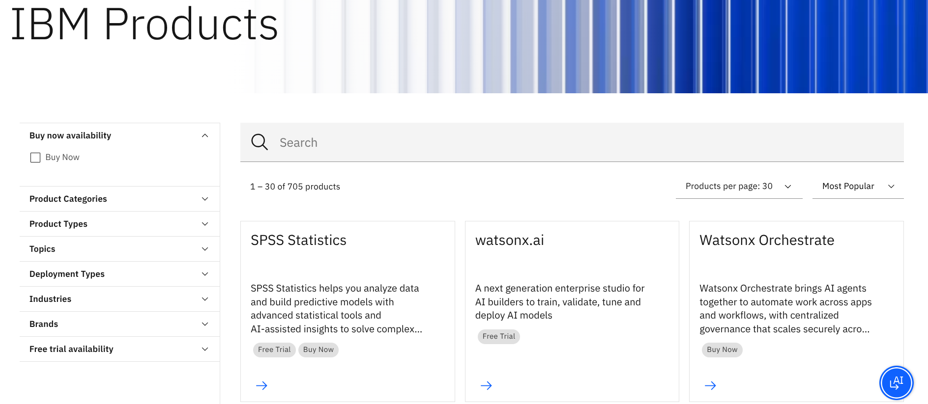The width and height of the screenshot is (928, 404).
Task: Click the '1 – 30 of 705 products' text
Action: 295,187
